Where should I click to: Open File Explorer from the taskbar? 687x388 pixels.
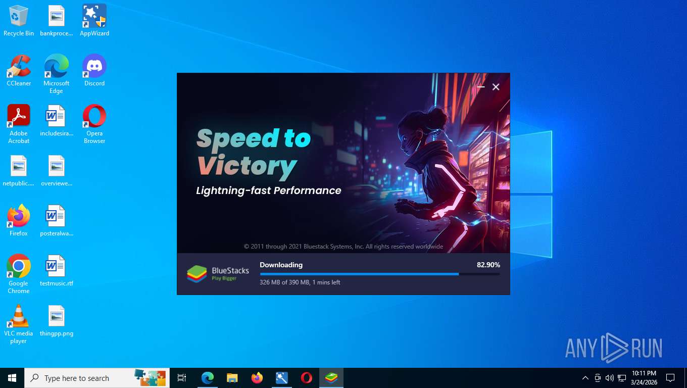click(232, 378)
